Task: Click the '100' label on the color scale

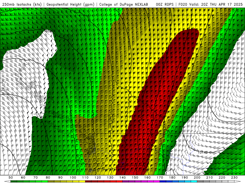Action: [73, 178]
